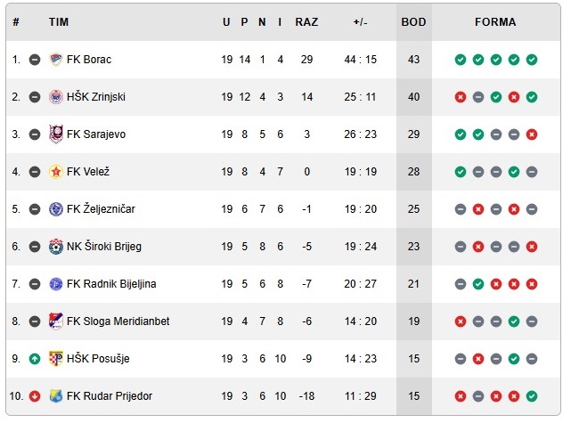Click HŠK Zrinjski's first red loss indicator
This screenshot has width=571, height=423.
[461, 97]
